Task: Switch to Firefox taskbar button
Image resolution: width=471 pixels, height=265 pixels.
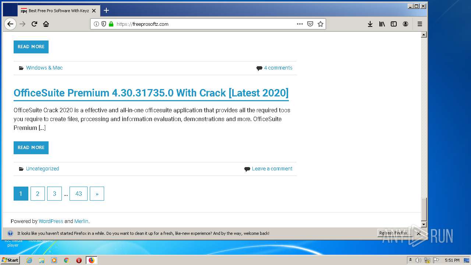Action: (91, 260)
